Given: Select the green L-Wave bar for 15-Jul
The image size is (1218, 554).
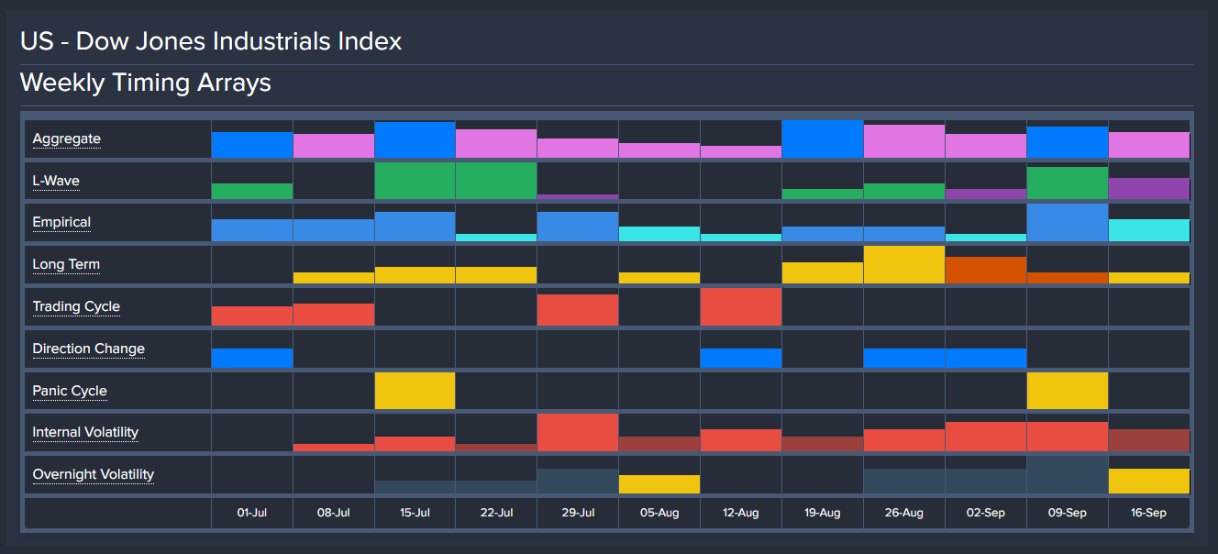Looking at the screenshot, I should coord(415,182).
